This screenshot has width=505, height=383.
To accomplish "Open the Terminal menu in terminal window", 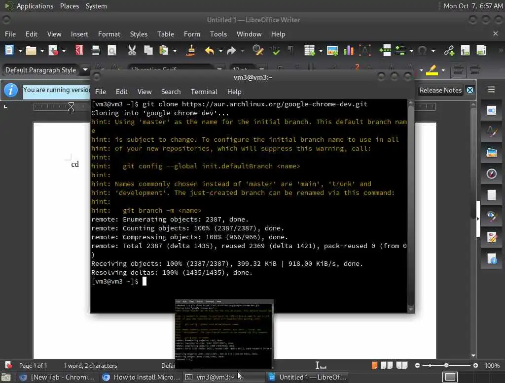I will pos(204,92).
